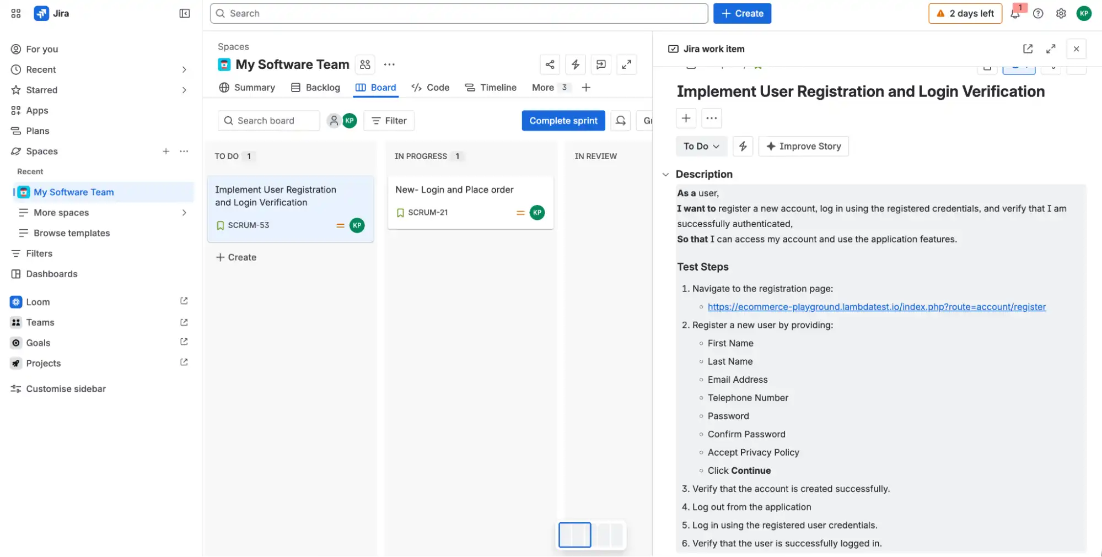Click the KP assignee avatar on SCRUM-53 card
This screenshot has height=557, width=1102.
click(x=357, y=225)
